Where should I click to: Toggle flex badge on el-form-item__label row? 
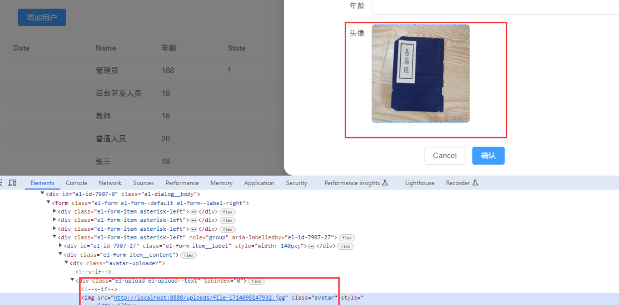(345, 247)
